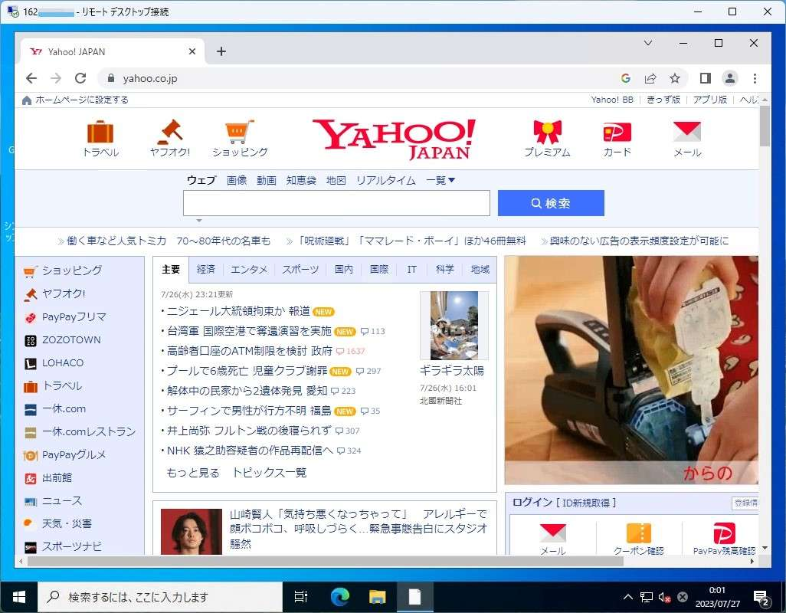Open the プレミアム ribbon icon
This screenshot has height=613, width=786.
[x=548, y=132]
